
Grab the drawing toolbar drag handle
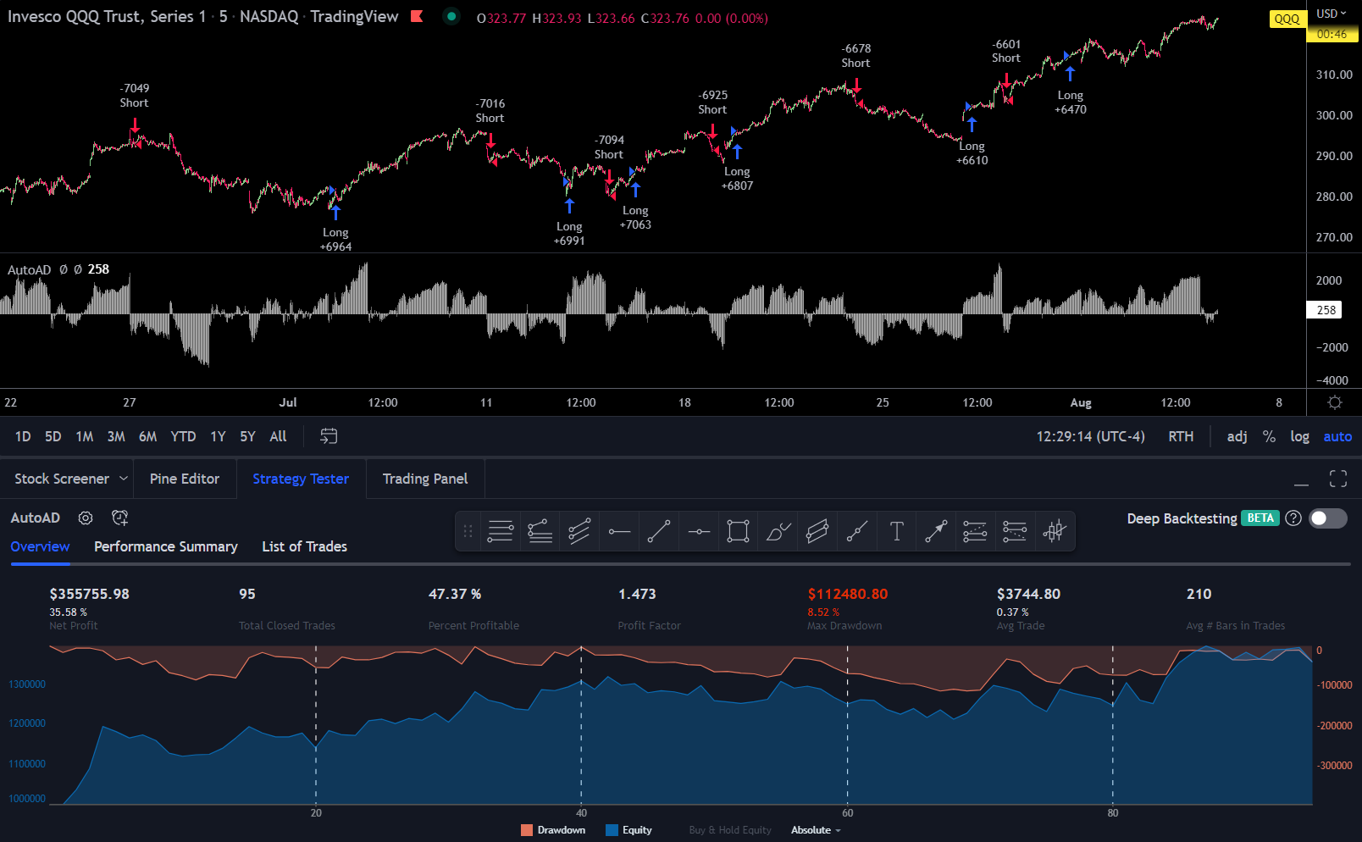point(468,531)
